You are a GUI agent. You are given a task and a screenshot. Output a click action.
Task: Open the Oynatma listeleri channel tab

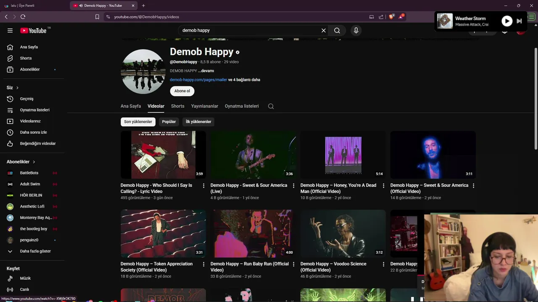point(242,106)
